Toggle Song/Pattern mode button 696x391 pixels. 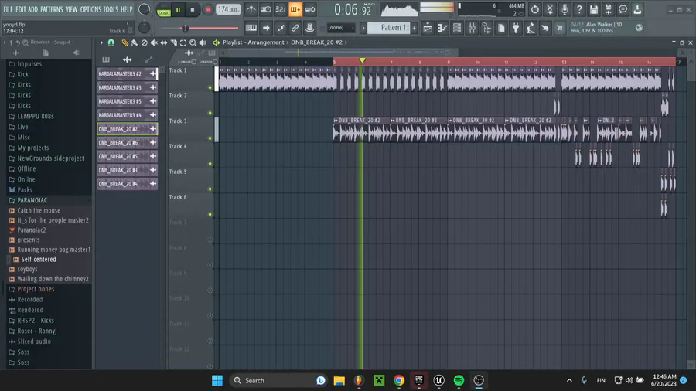(164, 10)
